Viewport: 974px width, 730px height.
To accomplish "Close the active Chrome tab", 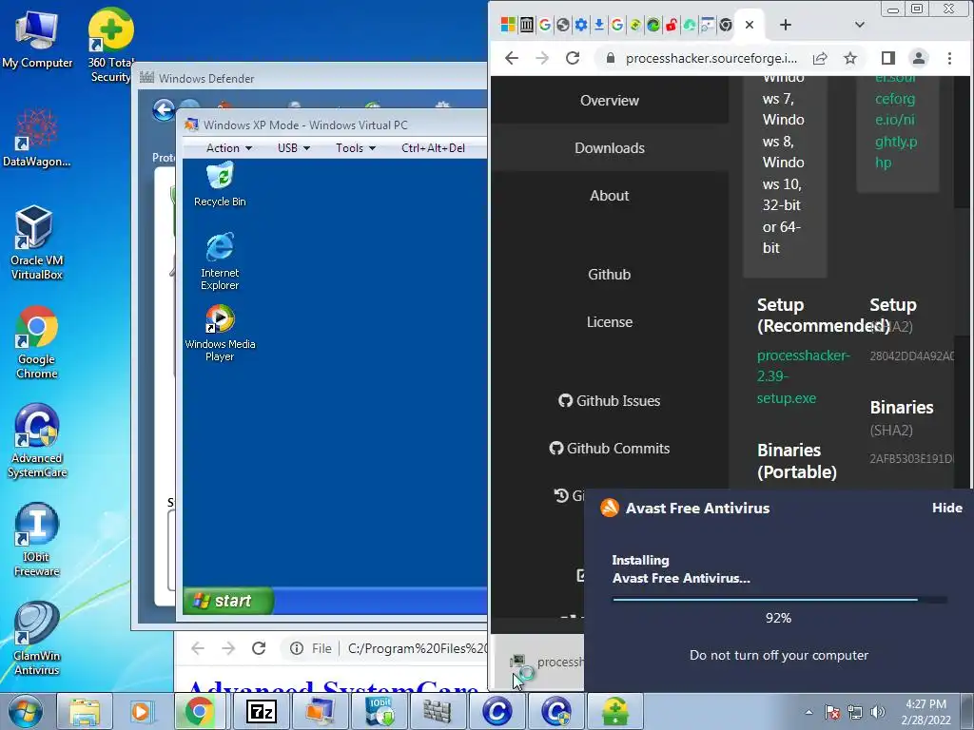I will [x=750, y=25].
